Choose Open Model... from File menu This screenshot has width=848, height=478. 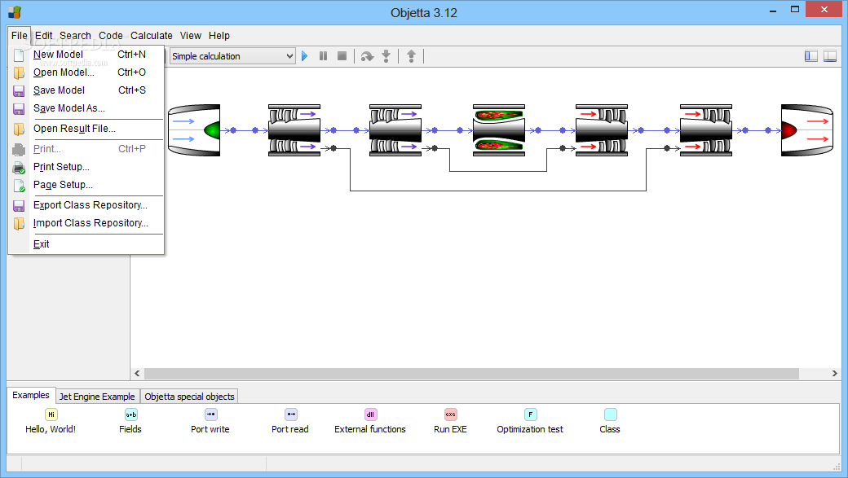point(86,72)
